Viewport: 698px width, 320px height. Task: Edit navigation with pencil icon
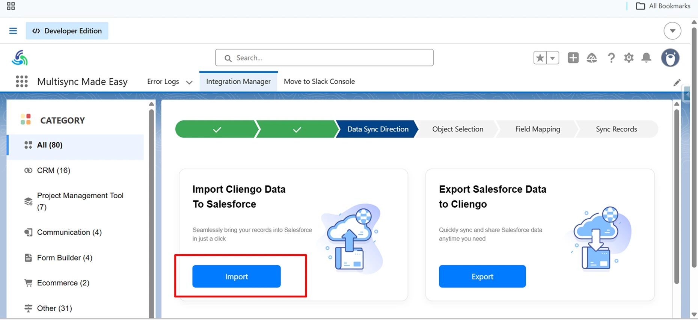click(x=677, y=83)
